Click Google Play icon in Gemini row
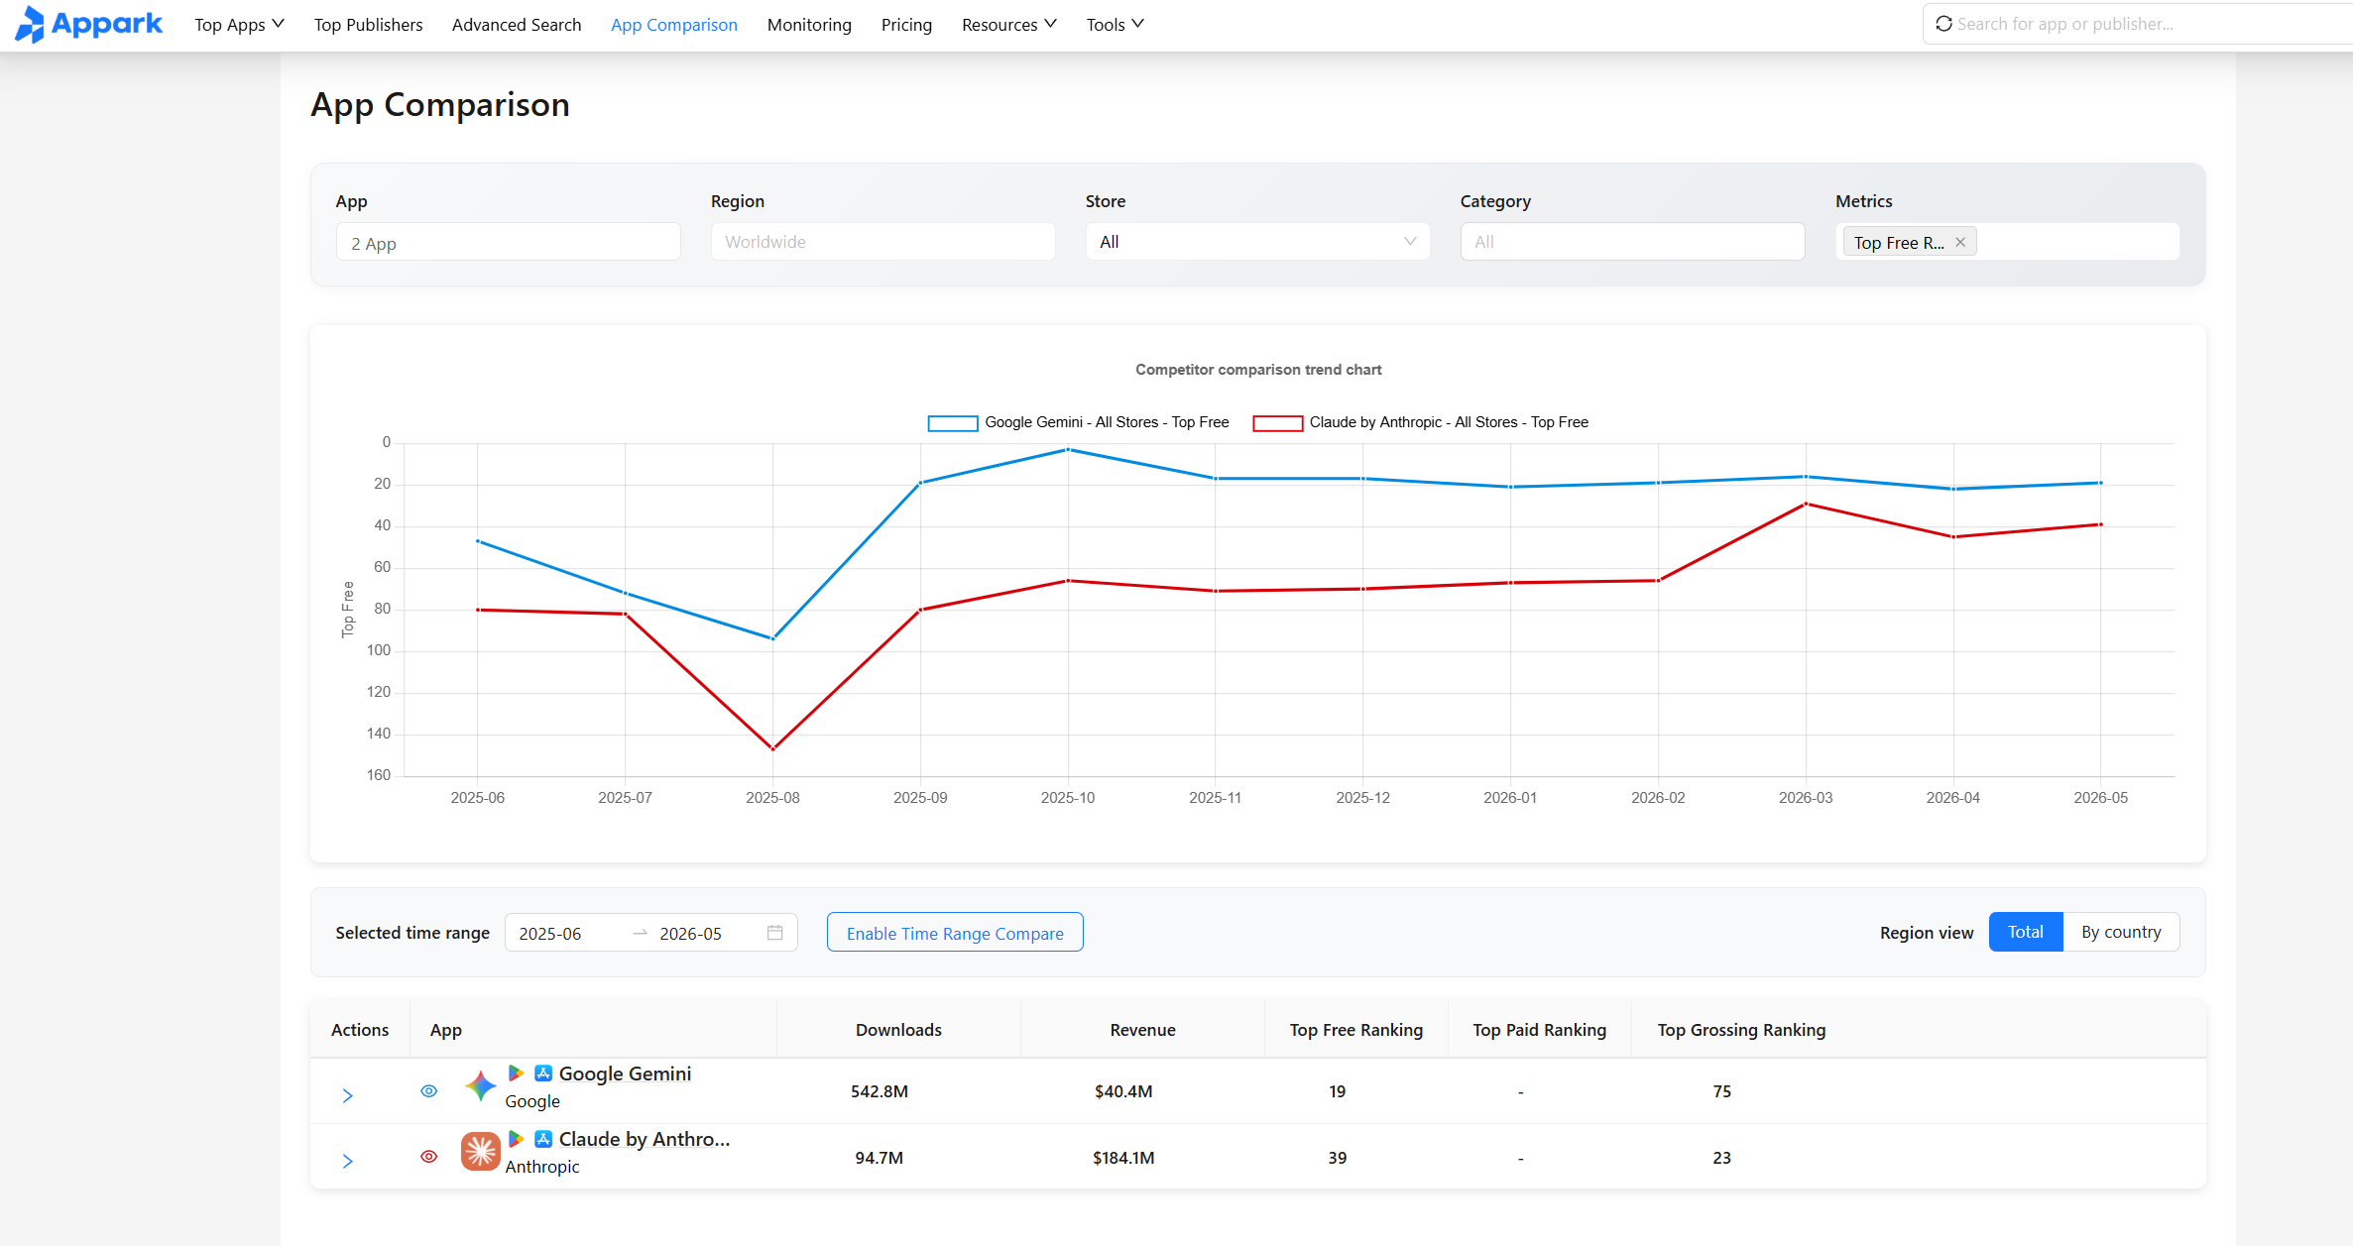Screen dimensions: 2353x1246 coord(516,1074)
